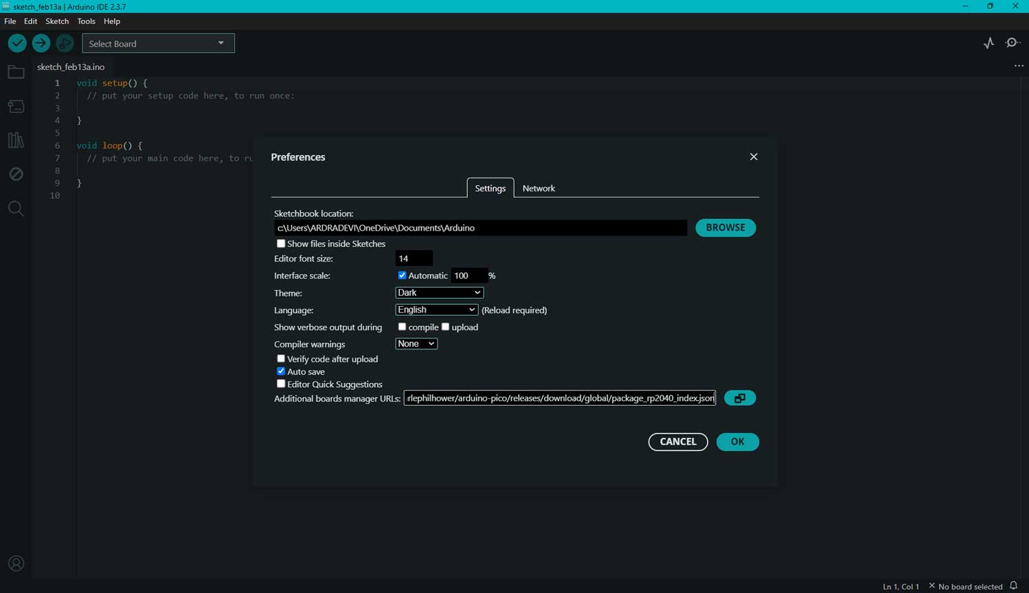Viewport: 1029px width, 593px height.
Task: Open the Select Board dropdown
Action: [158, 43]
